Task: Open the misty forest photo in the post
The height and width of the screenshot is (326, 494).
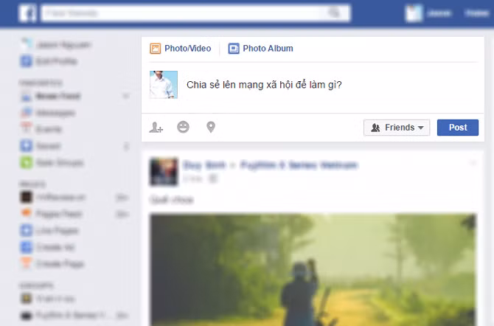Action: 313,269
